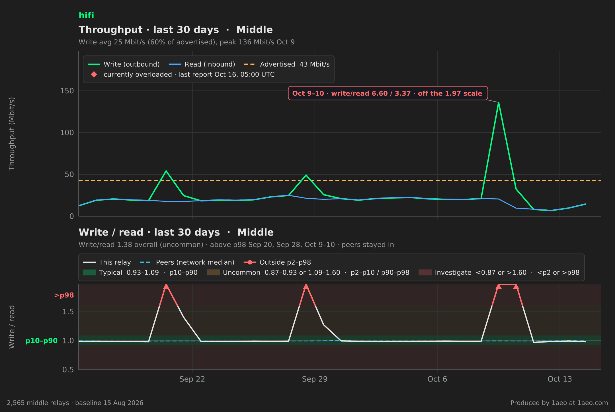The image size is (615, 412).
Task: Click the red Investigate band swatch
Action: (425, 273)
